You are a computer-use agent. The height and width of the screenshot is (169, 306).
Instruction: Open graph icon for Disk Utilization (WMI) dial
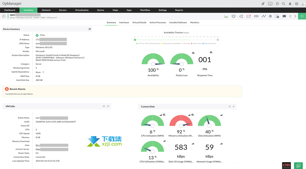click(x=221, y=115)
